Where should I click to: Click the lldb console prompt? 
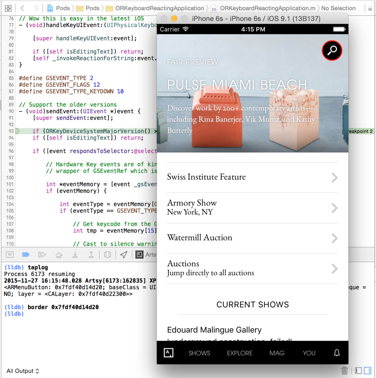point(14,314)
